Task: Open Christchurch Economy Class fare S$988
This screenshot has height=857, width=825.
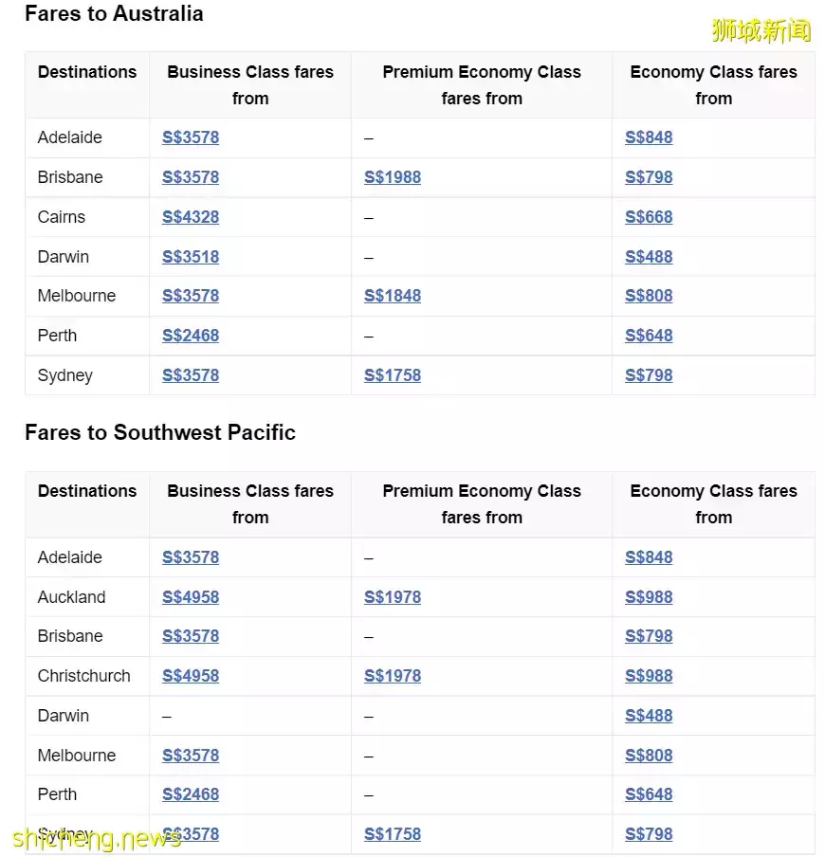Action: pos(649,676)
